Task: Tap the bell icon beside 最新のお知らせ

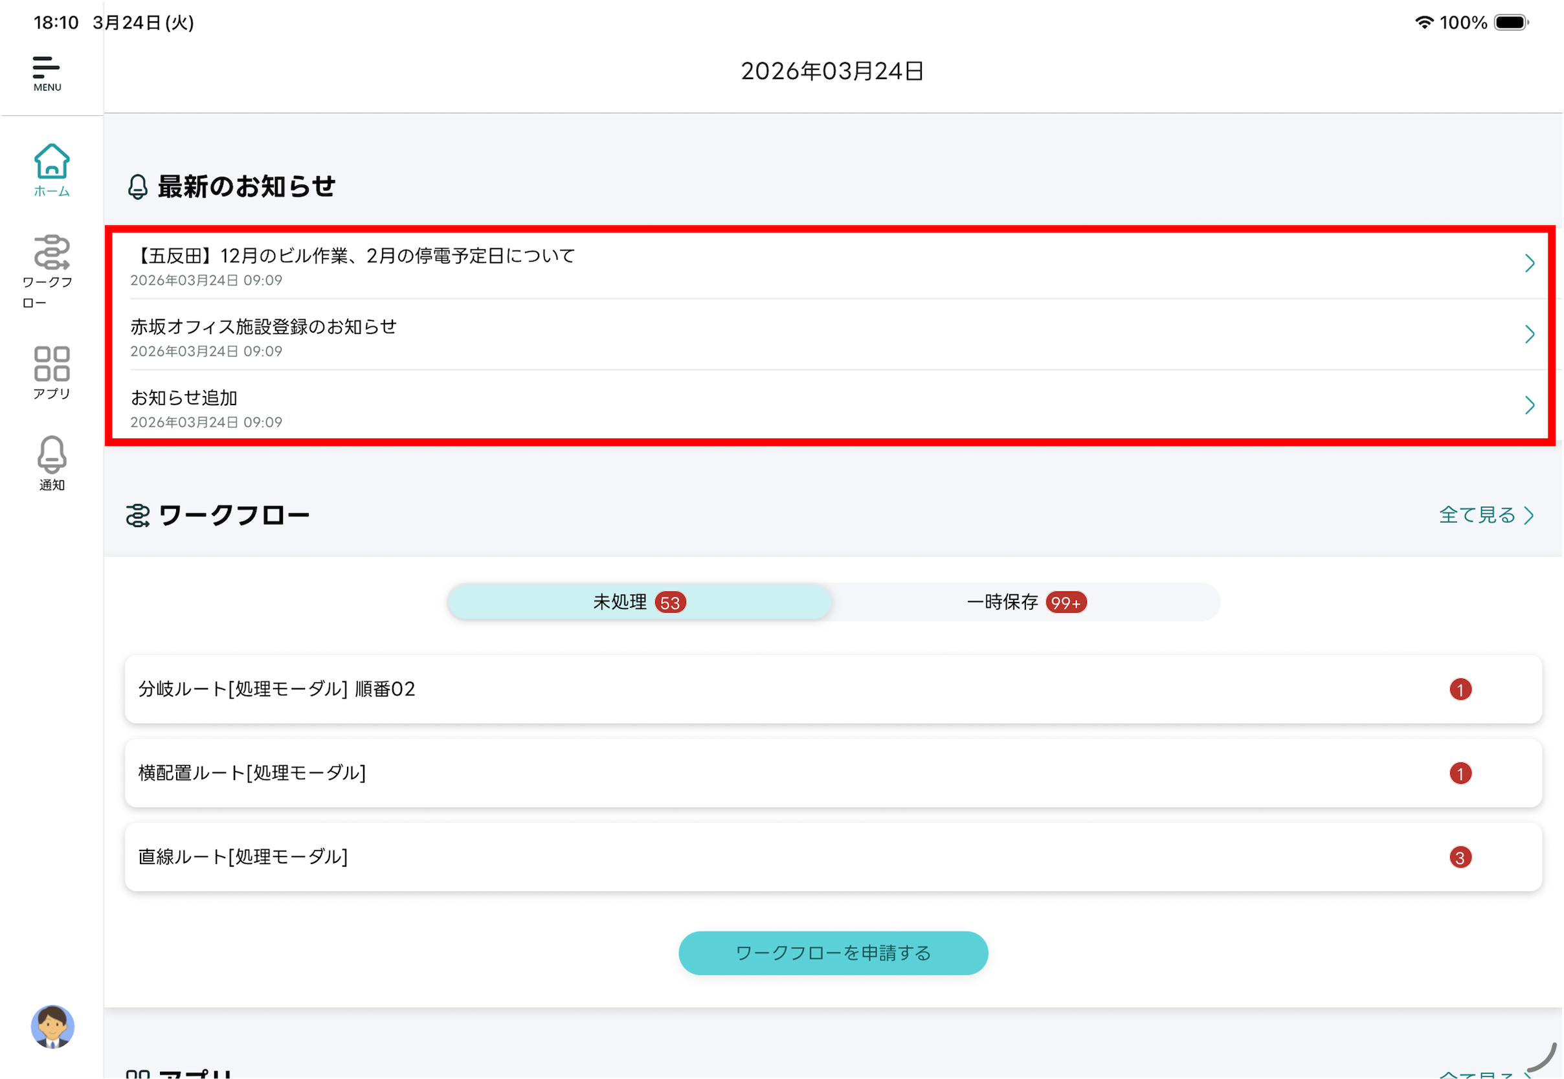Action: point(138,186)
